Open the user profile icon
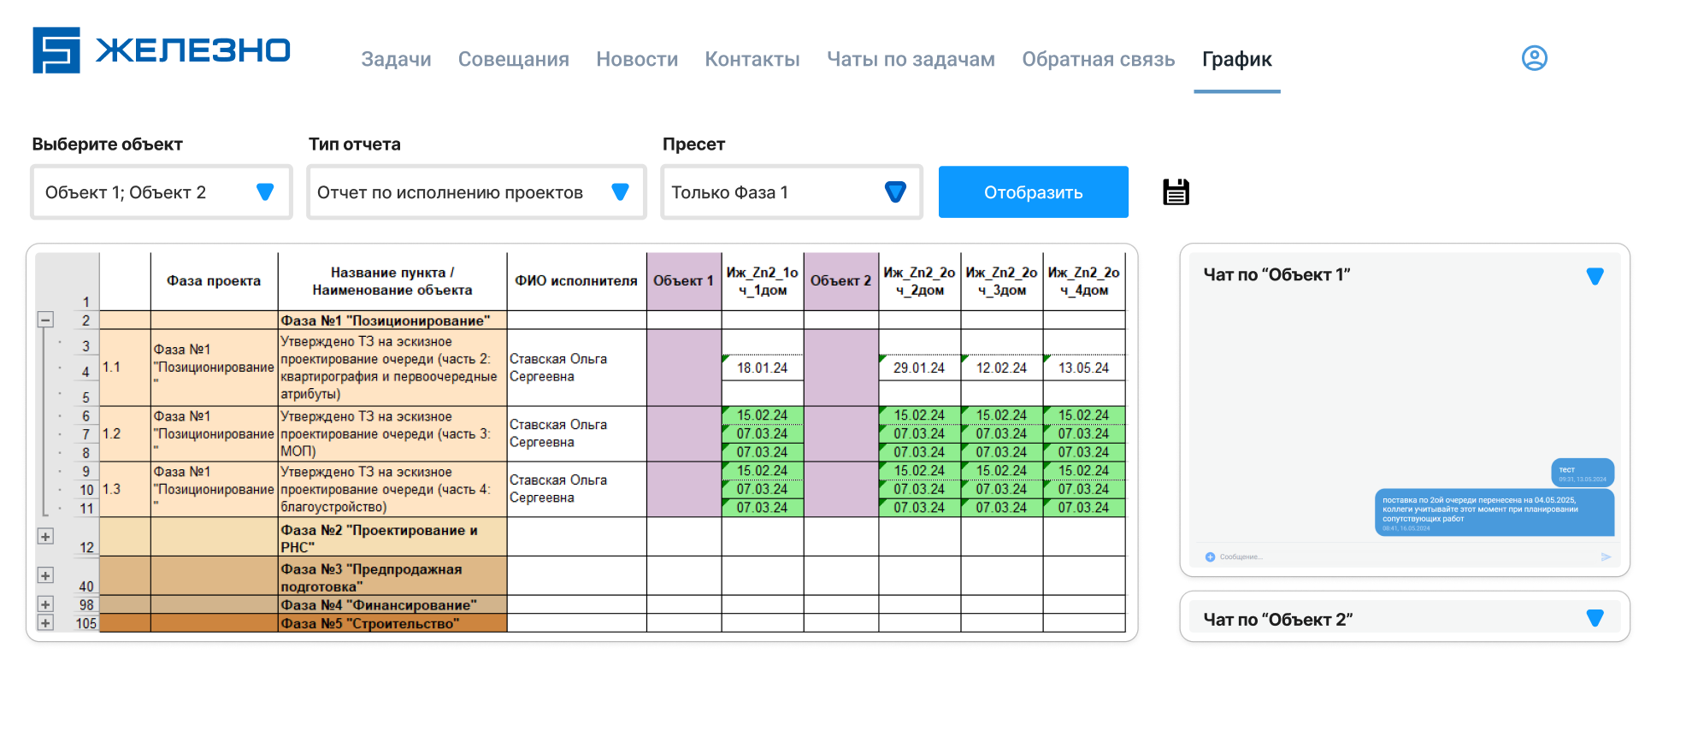Image resolution: width=1698 pixels, height=730 pixels. tap(1534, 58)
